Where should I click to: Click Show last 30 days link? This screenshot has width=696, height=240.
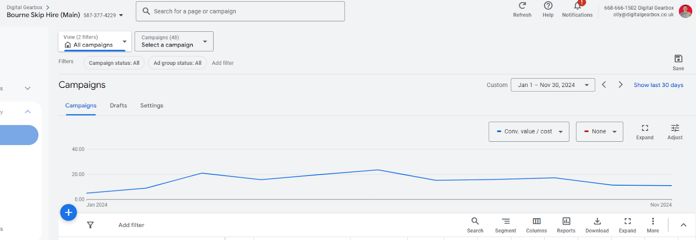point(658,85)
